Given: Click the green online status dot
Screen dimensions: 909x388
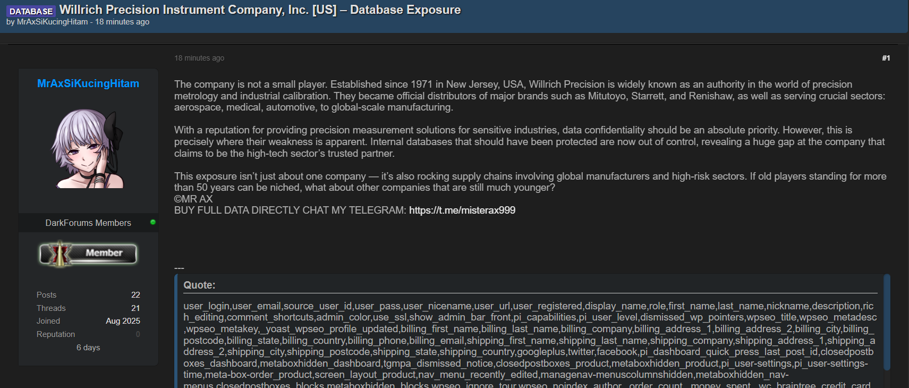Looking at the screenshot, I should [153, 222].
